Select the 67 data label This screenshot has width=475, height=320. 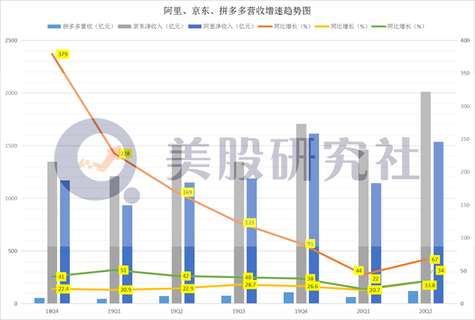[x=435, y=259]
